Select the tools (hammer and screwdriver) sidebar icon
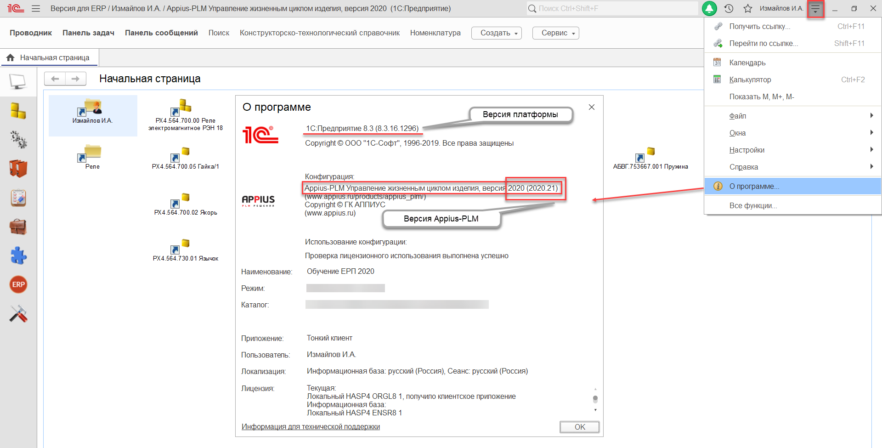This screenshot has height=448, width=882. pos(18,314)
